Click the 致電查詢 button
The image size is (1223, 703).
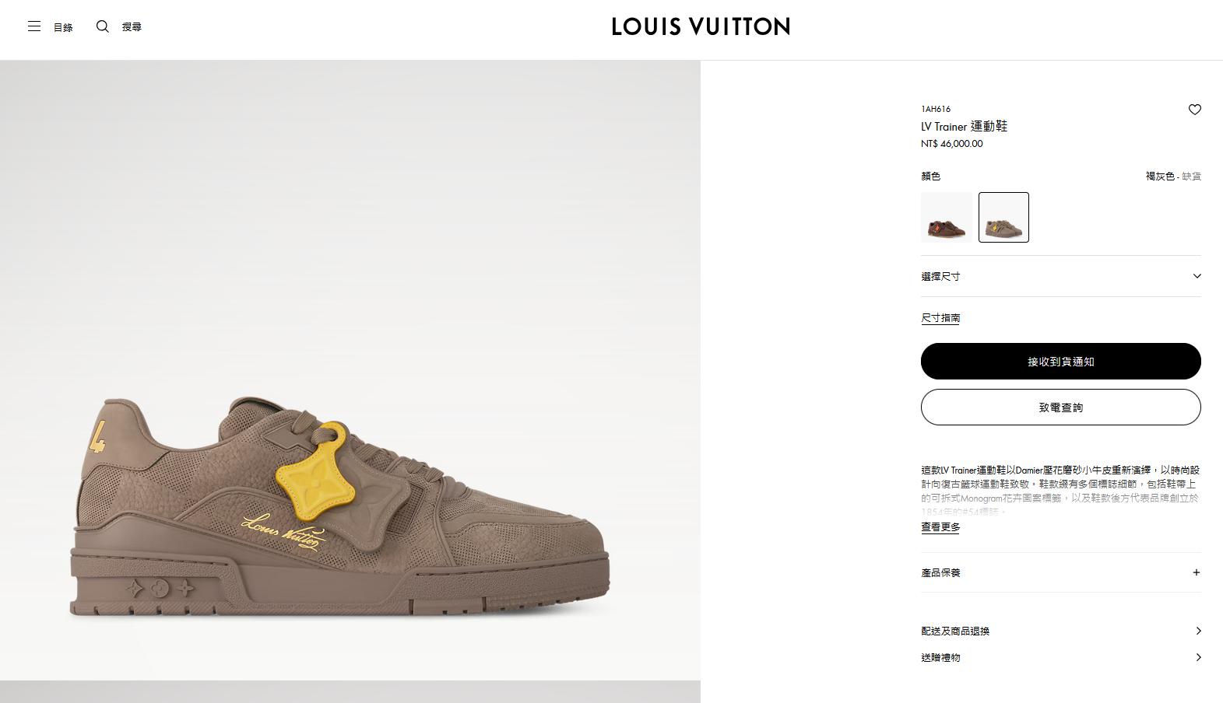pos(1060,407)
